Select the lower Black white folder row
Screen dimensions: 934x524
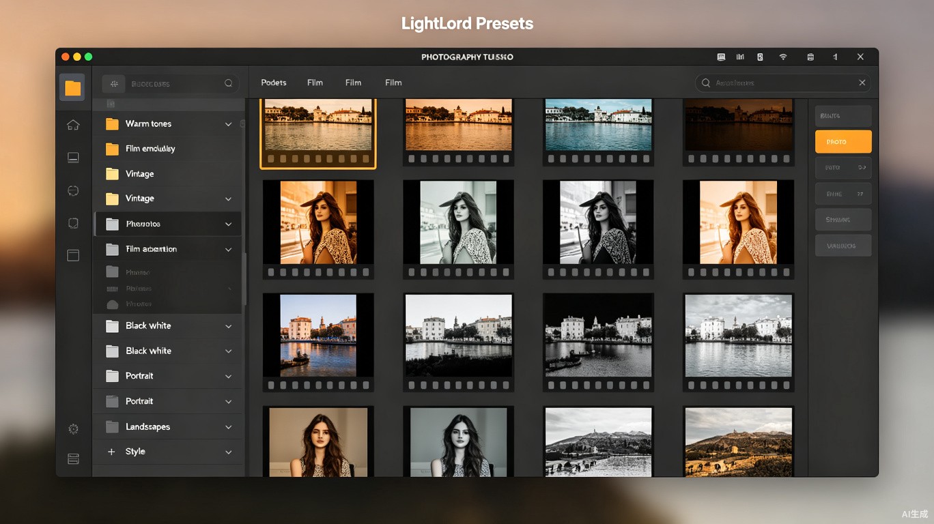pos(167,351)
